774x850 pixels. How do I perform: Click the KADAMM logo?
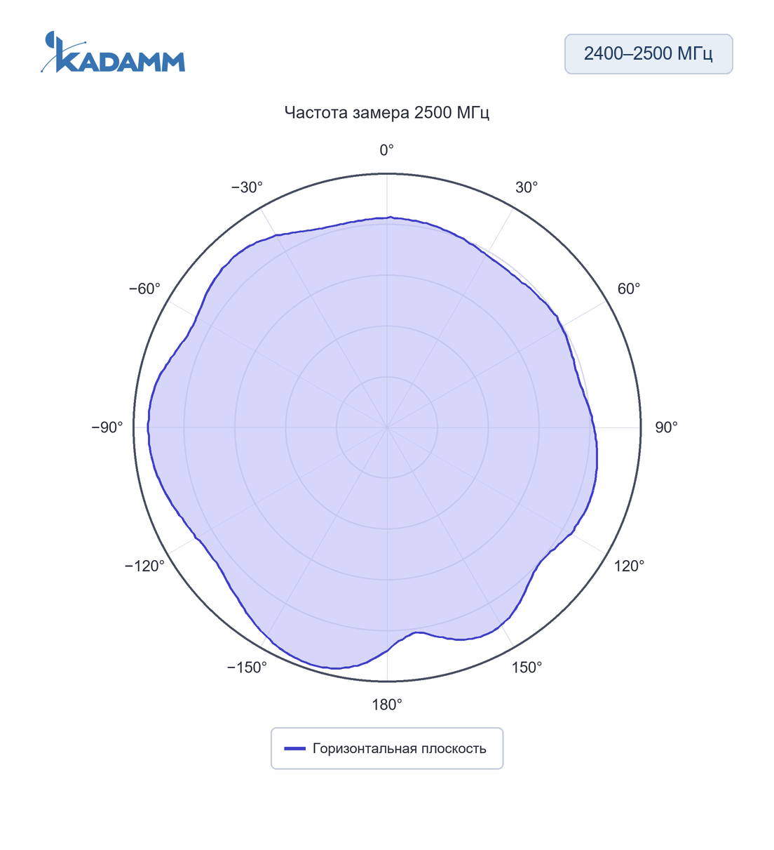[x=113, y=52]
